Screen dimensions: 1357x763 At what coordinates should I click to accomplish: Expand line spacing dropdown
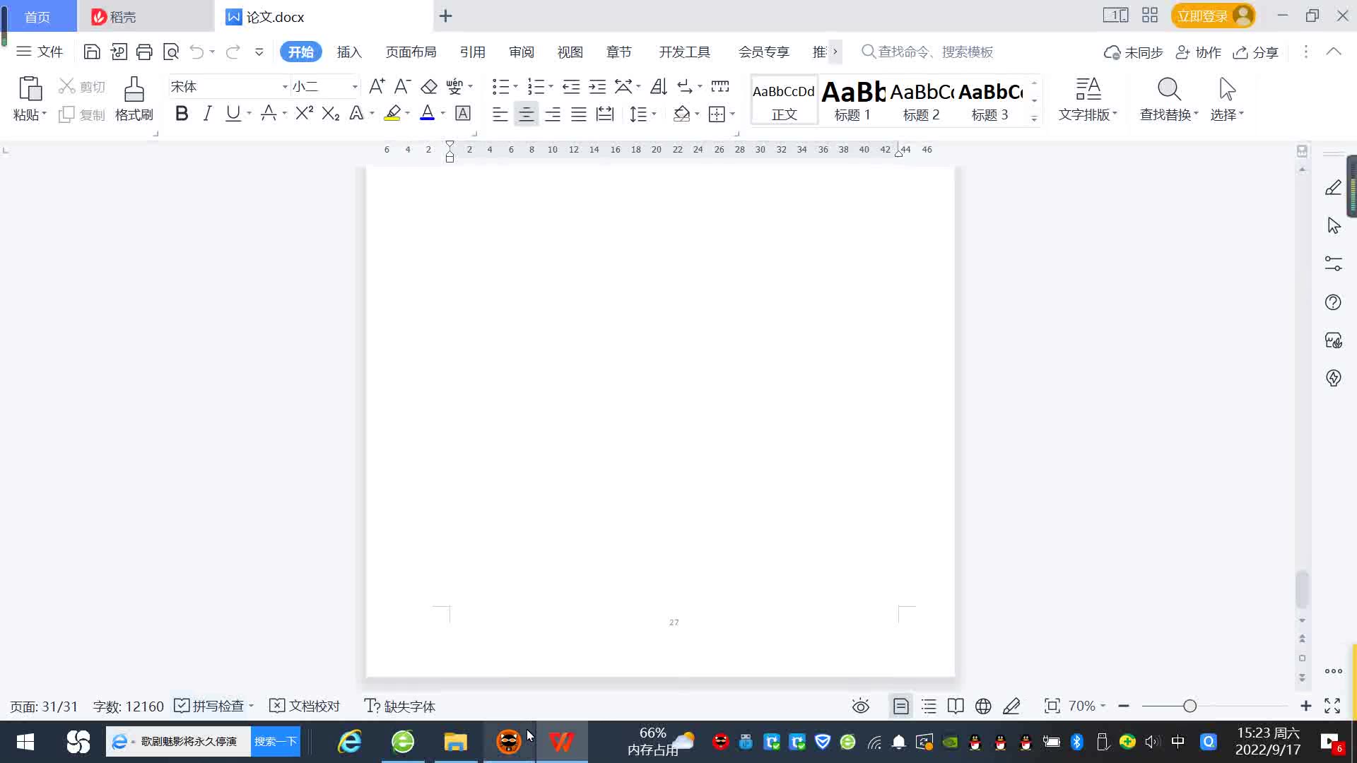click(x=654, y=114)
